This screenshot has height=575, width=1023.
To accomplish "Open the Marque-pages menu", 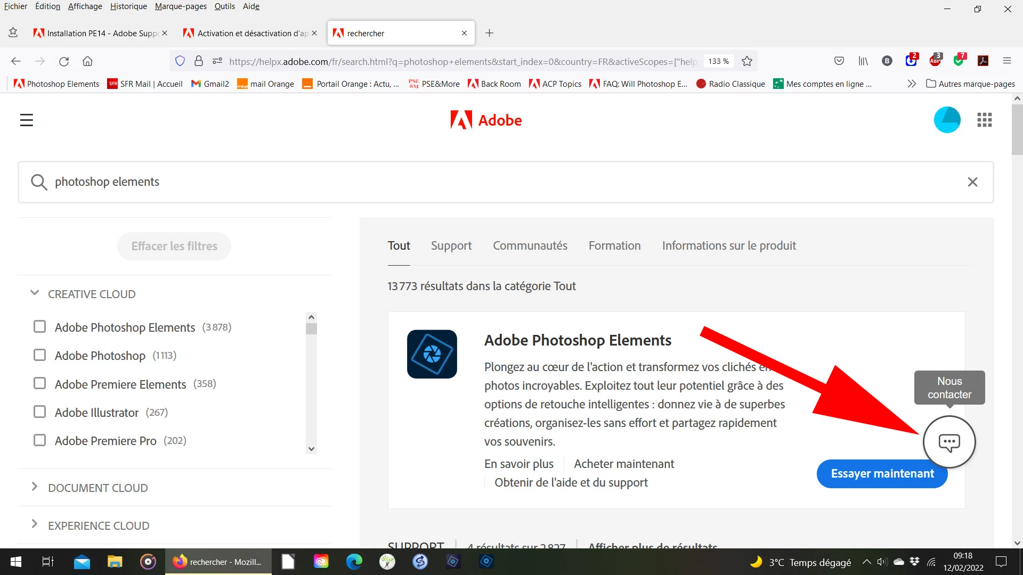I will pos(181,6).
